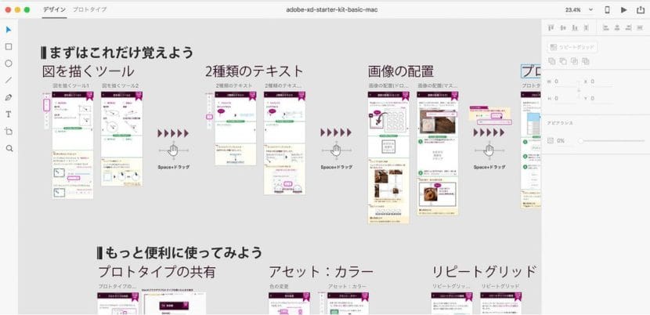Click the large title 画像の配置
This screenshot has height=315, width=650.
coord(401,71)
